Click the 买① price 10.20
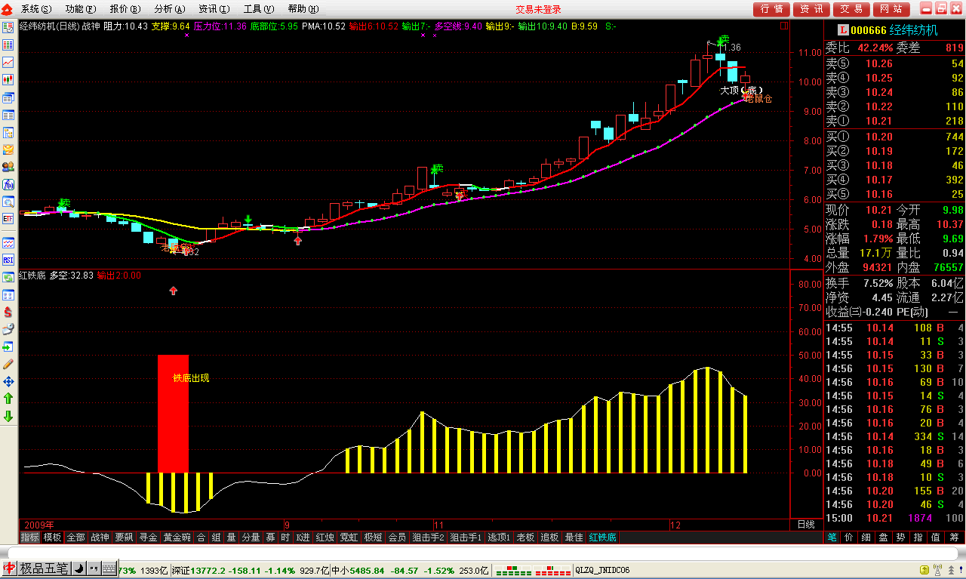 tap(878, 137)
